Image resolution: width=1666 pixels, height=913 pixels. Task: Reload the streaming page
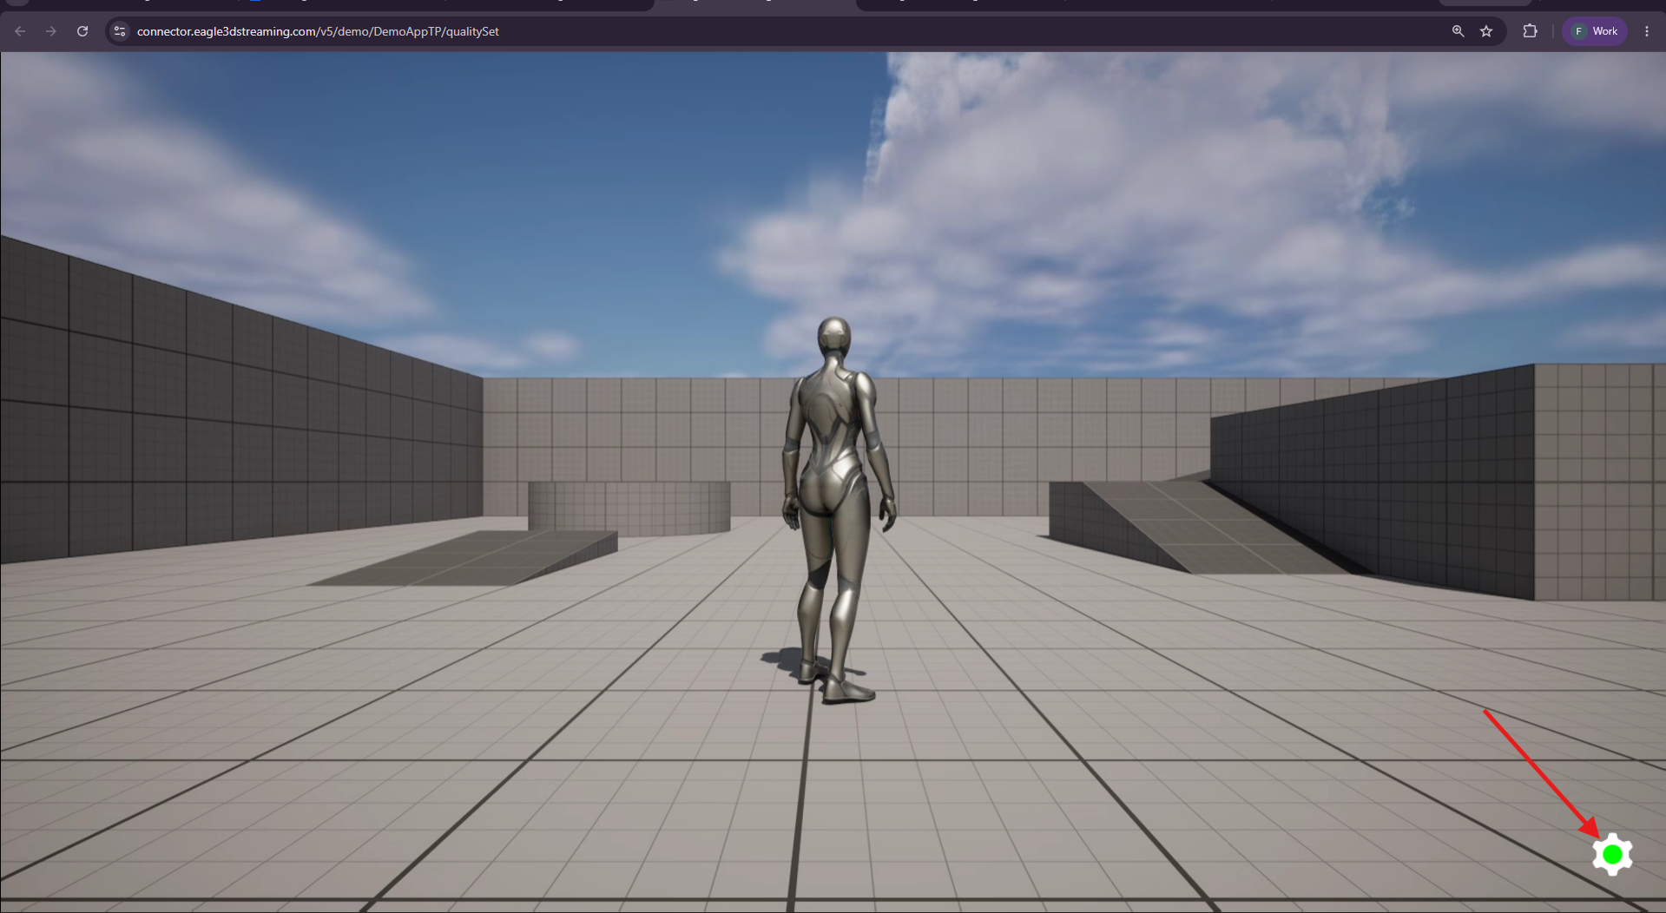[82, 31]
